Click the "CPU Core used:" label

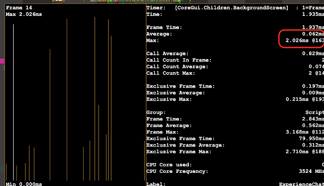[x=169, y=165]
